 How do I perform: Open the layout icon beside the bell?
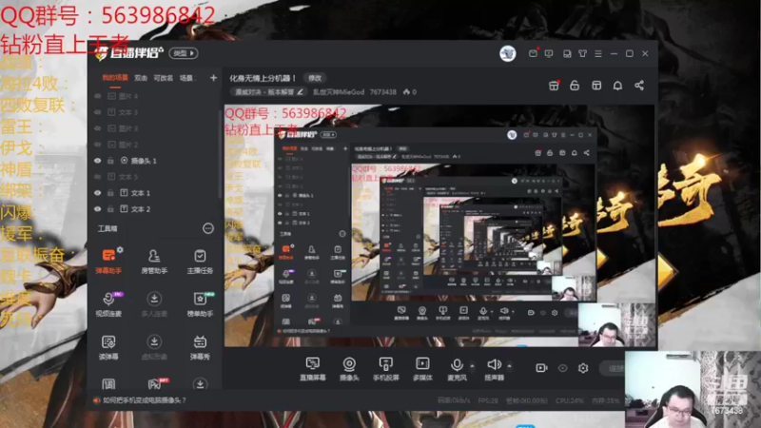pyautogui.click(x=596, y=86)
